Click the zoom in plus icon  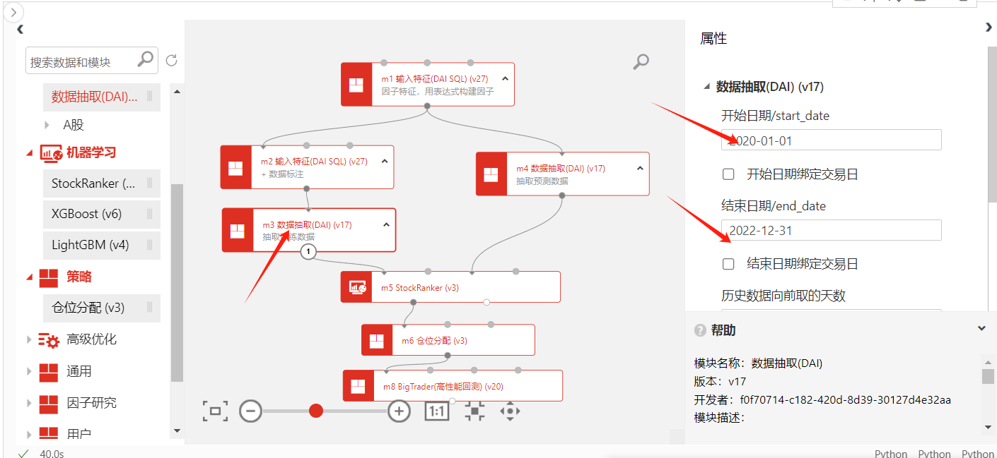tap(400, 411)
